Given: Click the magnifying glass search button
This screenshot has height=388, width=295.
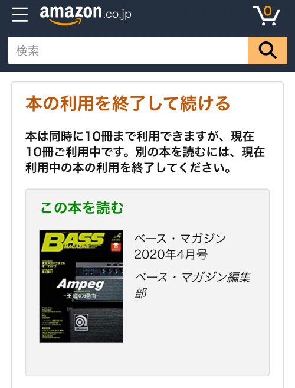Looking at the screenshot, I should pyautogui.click(x=267, y=50).
